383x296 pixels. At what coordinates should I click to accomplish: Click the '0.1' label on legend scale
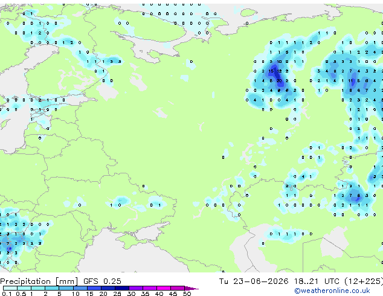pyautogui.click(x=7, y=294)
